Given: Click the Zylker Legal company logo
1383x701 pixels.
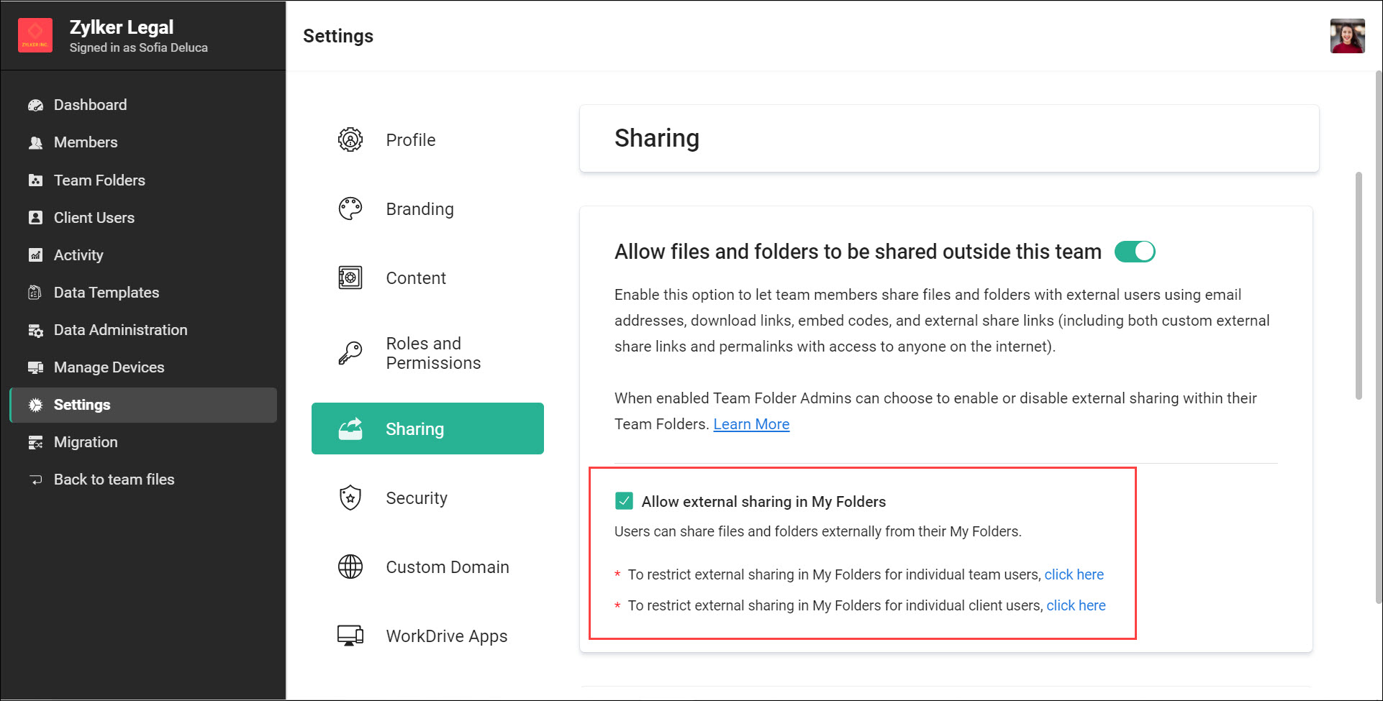Looking at the screenshot, I should click(35, 35).
